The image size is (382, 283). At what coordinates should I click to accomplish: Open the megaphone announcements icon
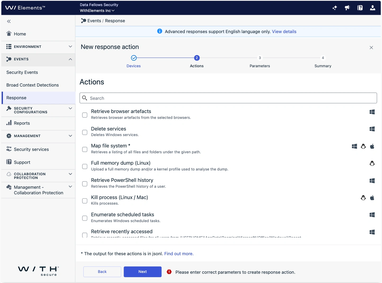[x=347, y=8]
